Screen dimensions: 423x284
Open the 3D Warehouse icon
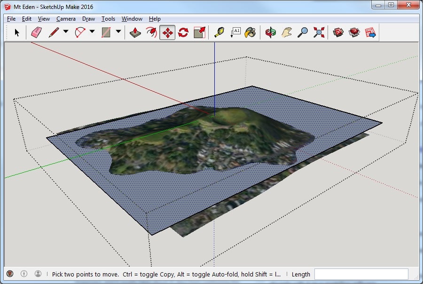click(x=338, y=32)
